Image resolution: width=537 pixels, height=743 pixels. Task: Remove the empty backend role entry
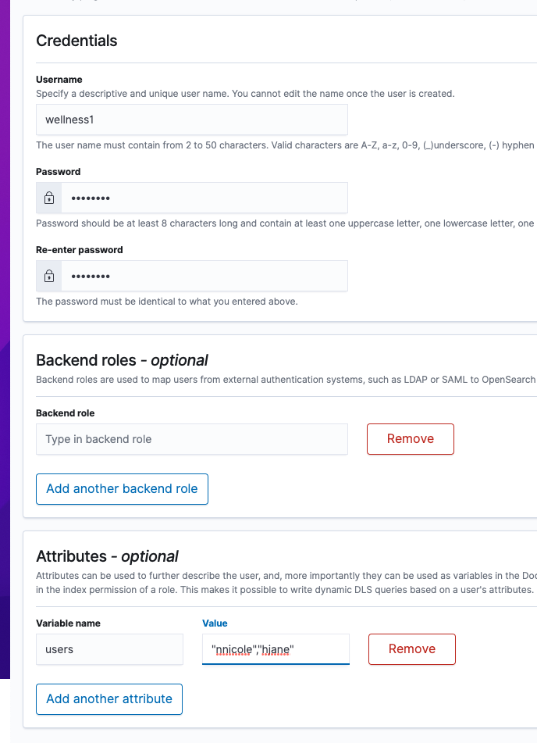click(x=411, y=439)
